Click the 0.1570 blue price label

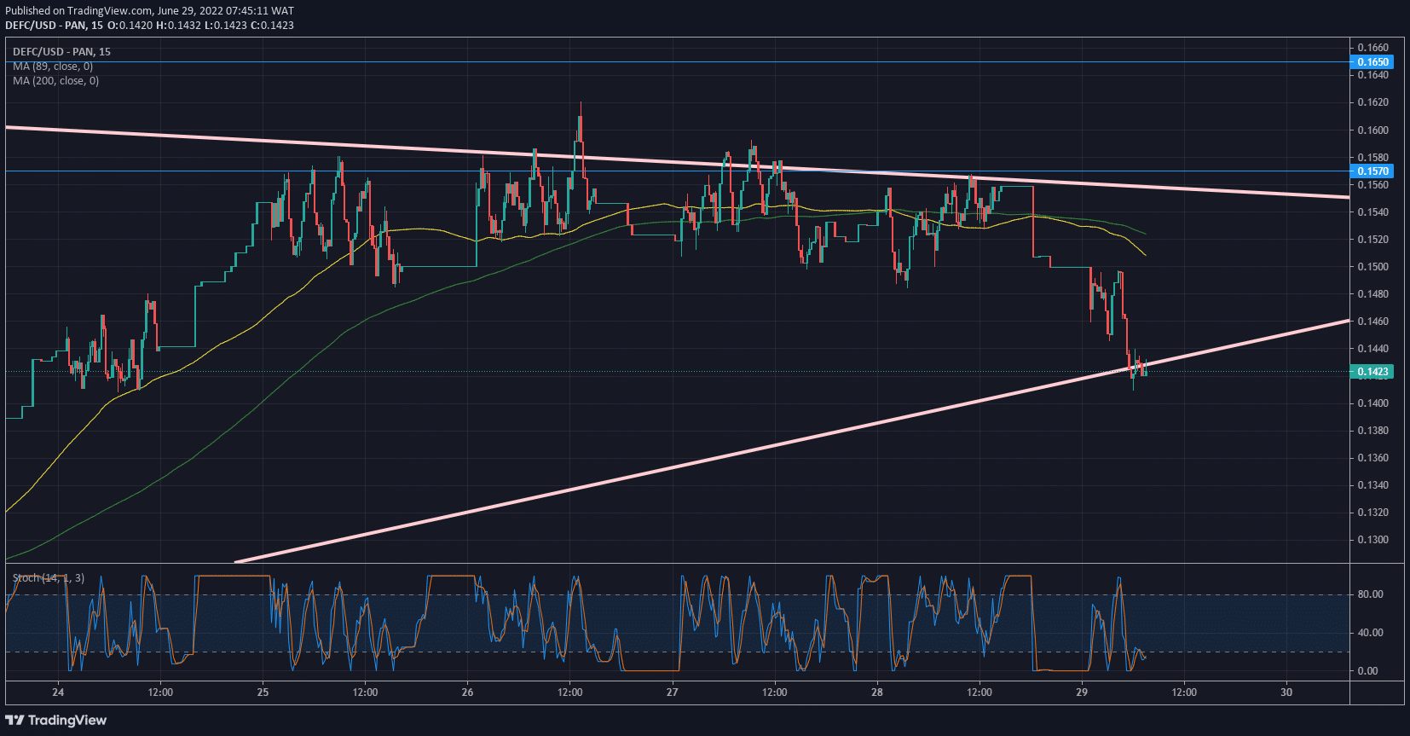pos(1372,171)
